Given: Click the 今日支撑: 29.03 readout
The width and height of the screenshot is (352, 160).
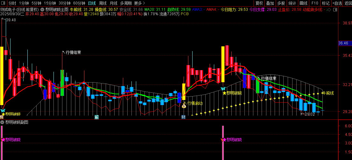Looking at the screenshot, I should [x=263, y=10].
